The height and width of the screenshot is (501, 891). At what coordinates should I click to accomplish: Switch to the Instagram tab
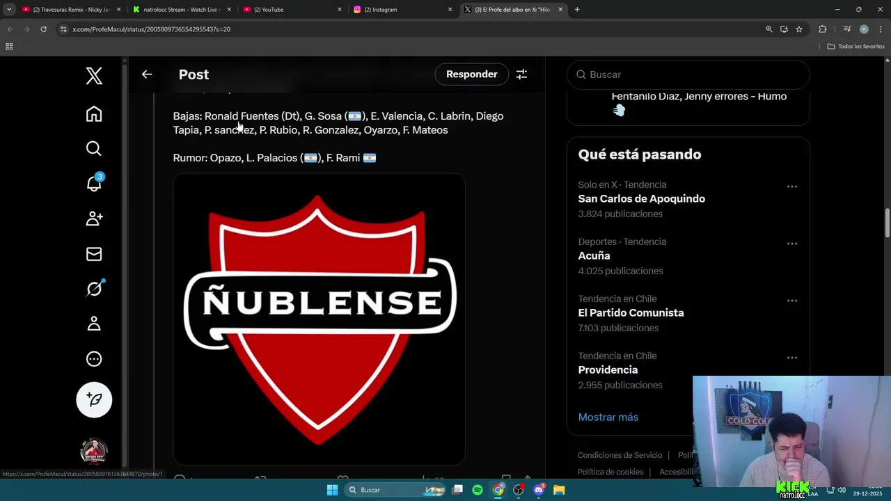click(x=402, y=10)
